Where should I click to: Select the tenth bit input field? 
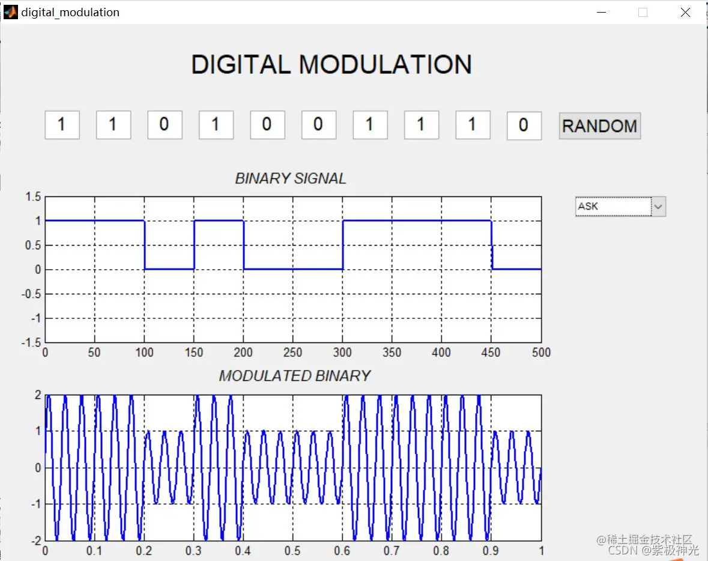pyautogui.click(x=524, y=126)
